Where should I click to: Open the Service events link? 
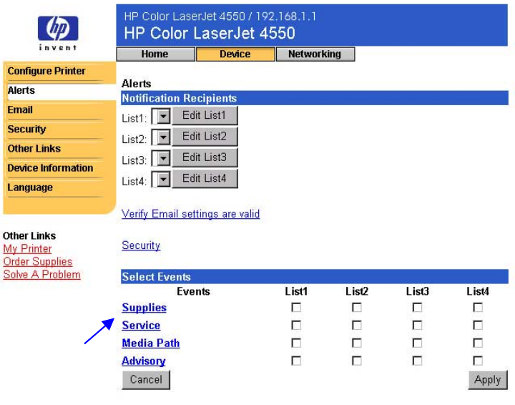(x=141, y=325)
